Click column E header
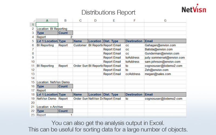 114,21
